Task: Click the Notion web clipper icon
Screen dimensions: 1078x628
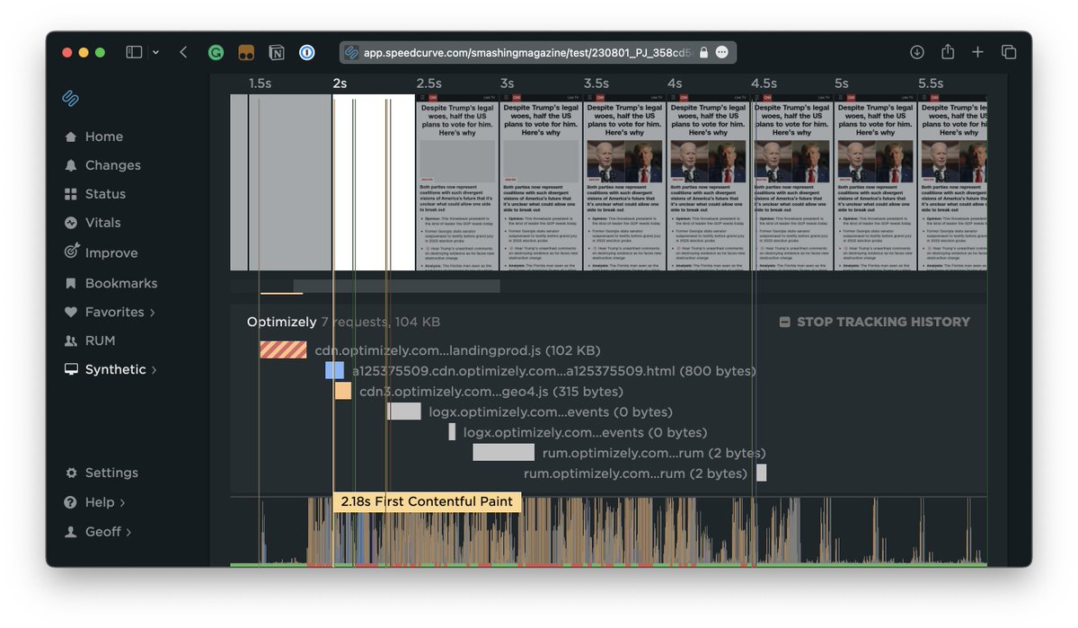Action: 276,52
